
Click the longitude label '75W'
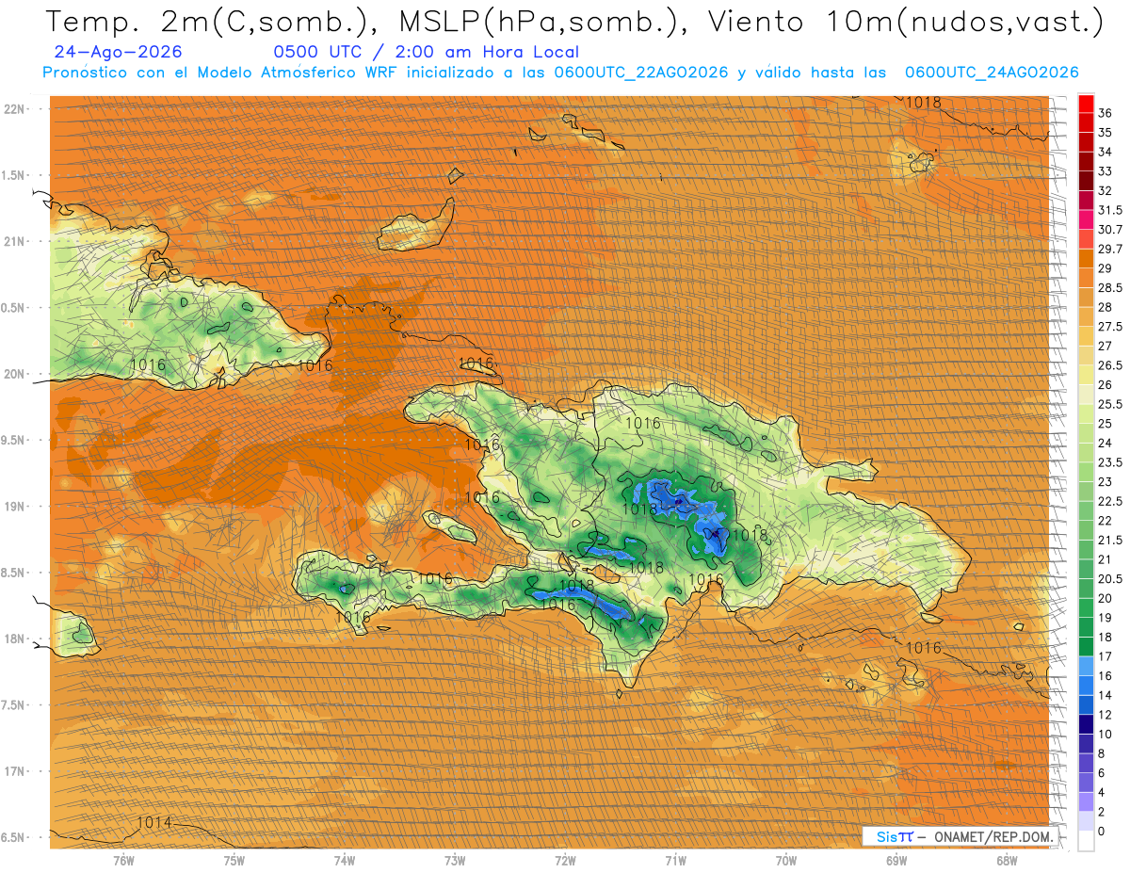(x=234, y=862)
